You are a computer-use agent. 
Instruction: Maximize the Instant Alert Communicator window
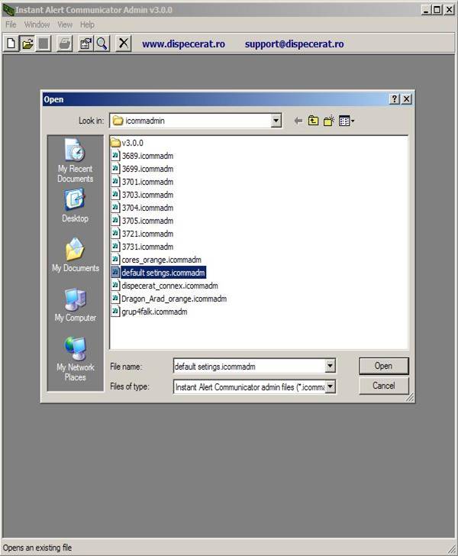437,10
